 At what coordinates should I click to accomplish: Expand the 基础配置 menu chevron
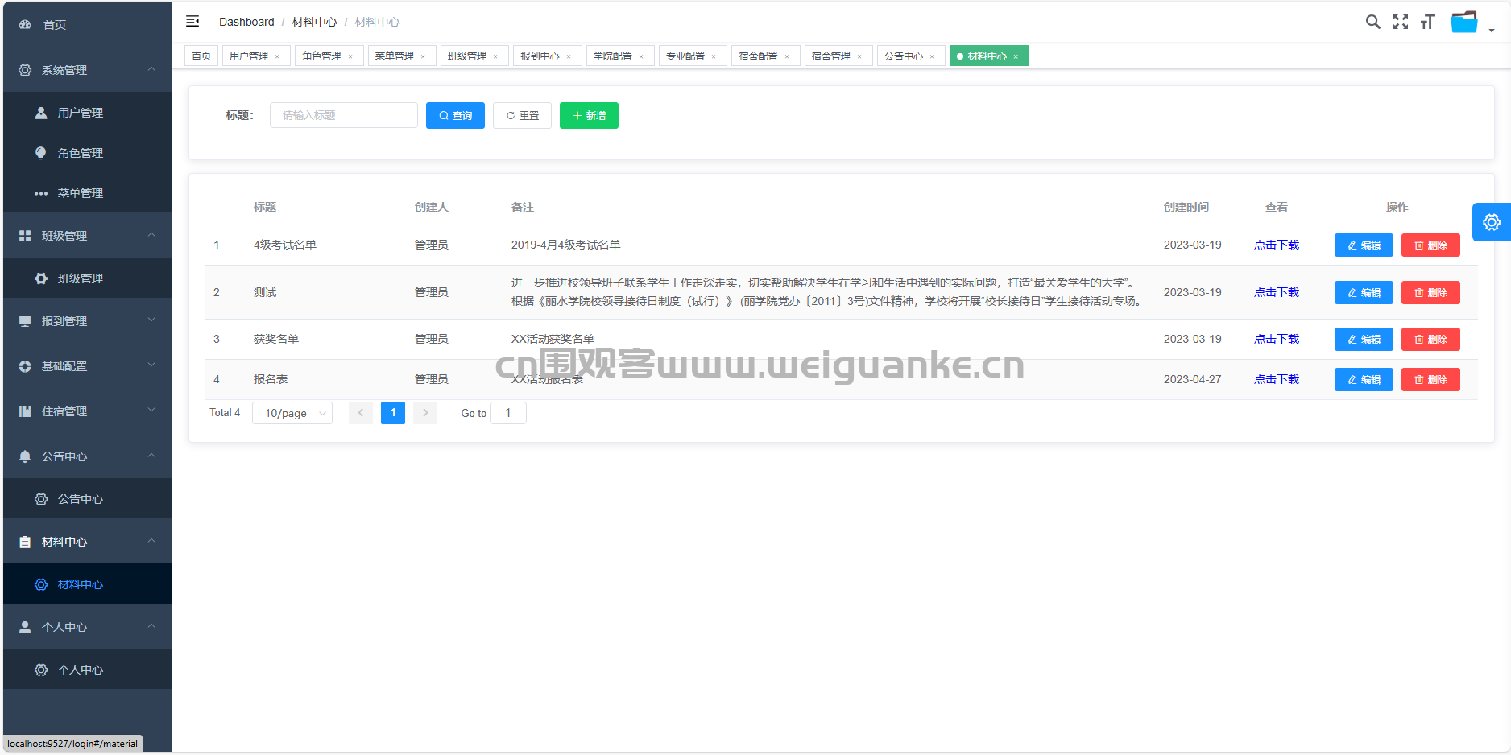tap(151, 365)
